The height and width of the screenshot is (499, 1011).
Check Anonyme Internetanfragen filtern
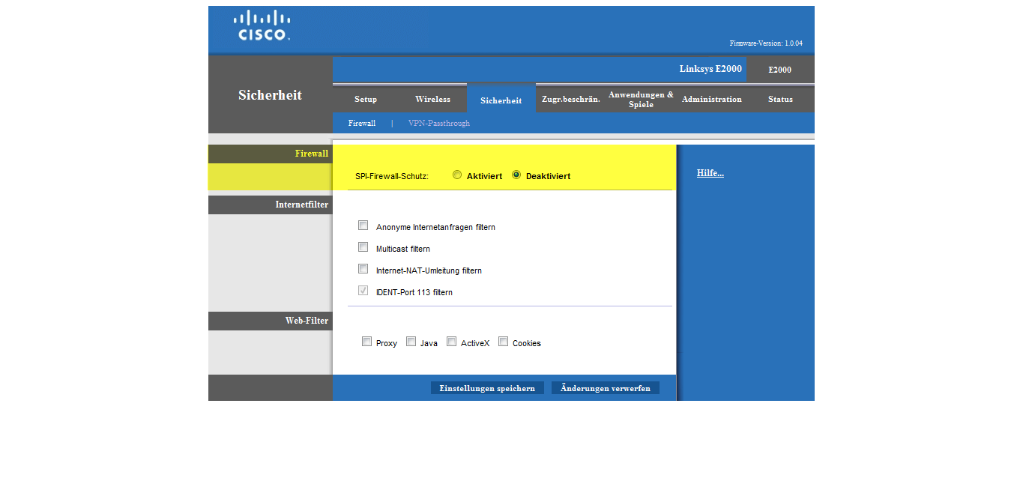(x=363, y=226)
